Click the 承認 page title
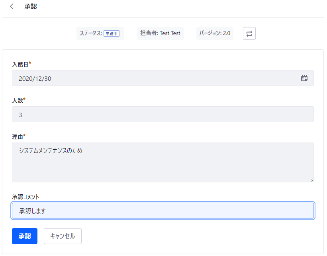 31,6
